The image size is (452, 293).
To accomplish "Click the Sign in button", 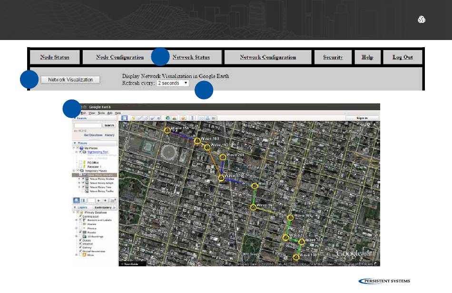I will 362,118.
